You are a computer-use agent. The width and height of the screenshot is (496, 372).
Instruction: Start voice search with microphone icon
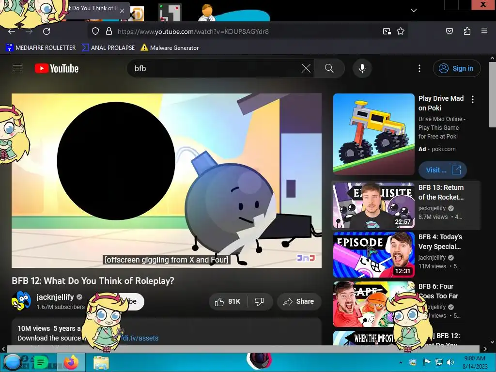pos(362,68)
